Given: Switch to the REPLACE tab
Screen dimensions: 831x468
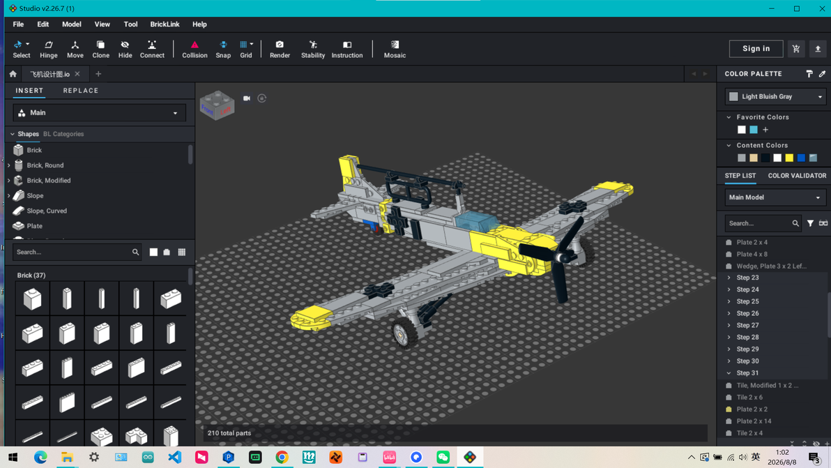Looking at the screenshot, I should tap(81, 91).
